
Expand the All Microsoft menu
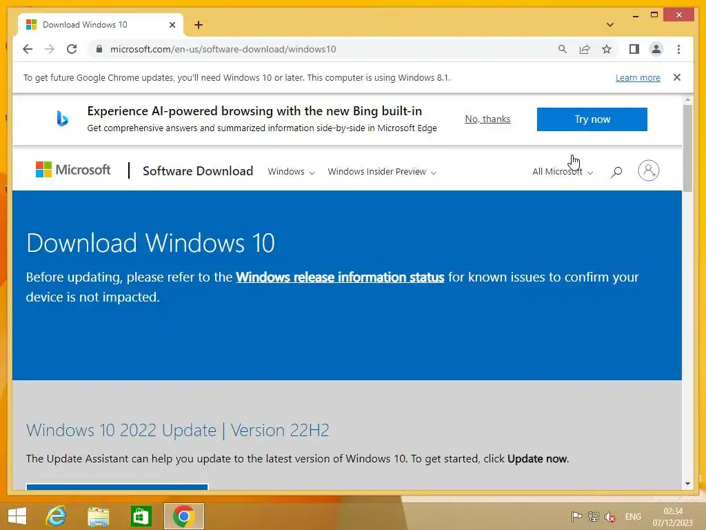click(x=563, y=172)
